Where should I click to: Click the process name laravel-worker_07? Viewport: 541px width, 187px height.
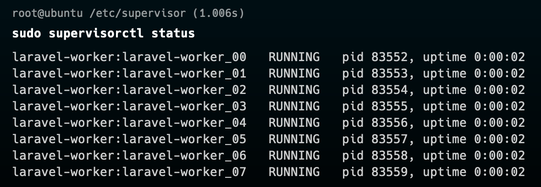point(185,172)
